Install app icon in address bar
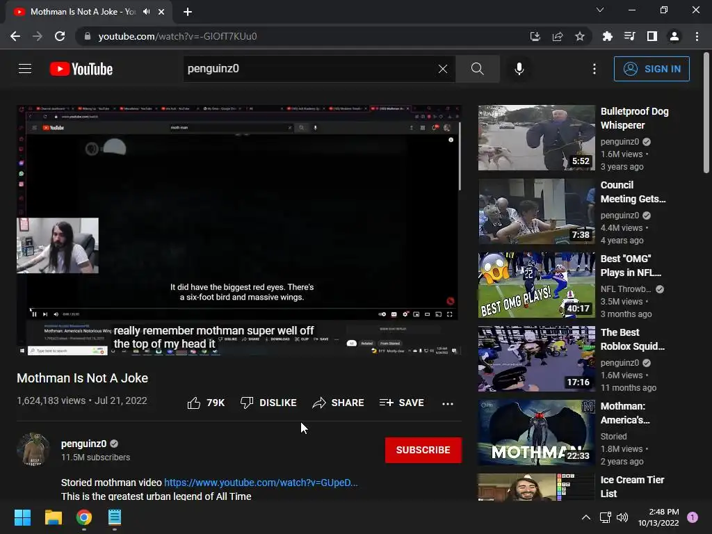Image resolution: width=712 pixels, height=534 pixels. (x=535, y=36)
